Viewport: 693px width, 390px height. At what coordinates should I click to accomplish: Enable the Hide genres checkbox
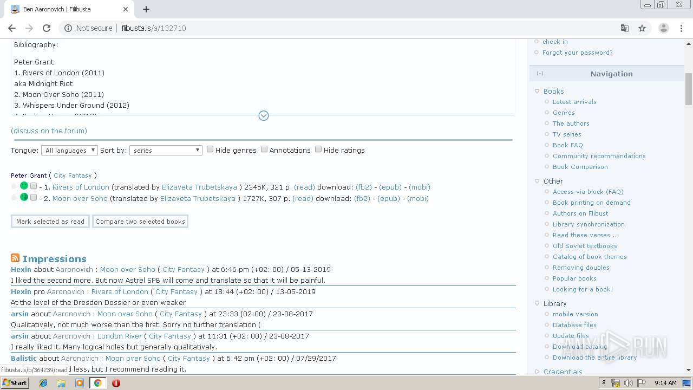(x=210, y=149)
